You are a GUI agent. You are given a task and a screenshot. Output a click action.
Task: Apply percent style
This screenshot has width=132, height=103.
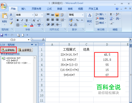pos(77,20)
